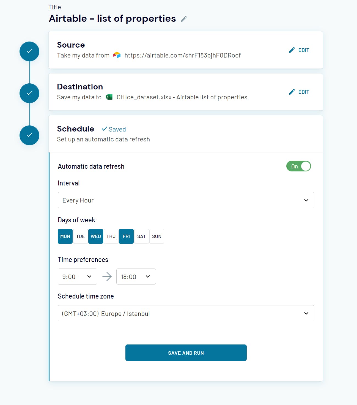Click the Airtable – list of properties title
The width and height of the screenshot is (357, 405).
(112, 18)
